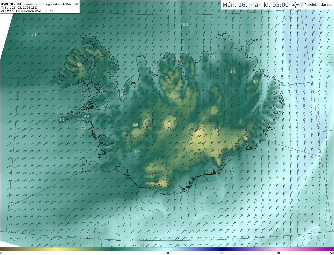Click the 'VT: Mán. 16.03.2026 05Z' line
The image size is (334, 255).
point(27,11)
